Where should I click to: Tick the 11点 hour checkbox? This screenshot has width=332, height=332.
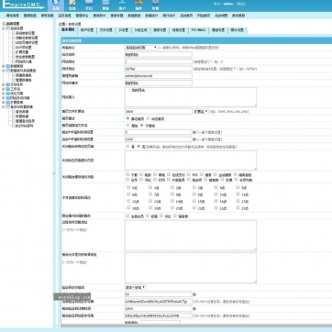[238, 194]
